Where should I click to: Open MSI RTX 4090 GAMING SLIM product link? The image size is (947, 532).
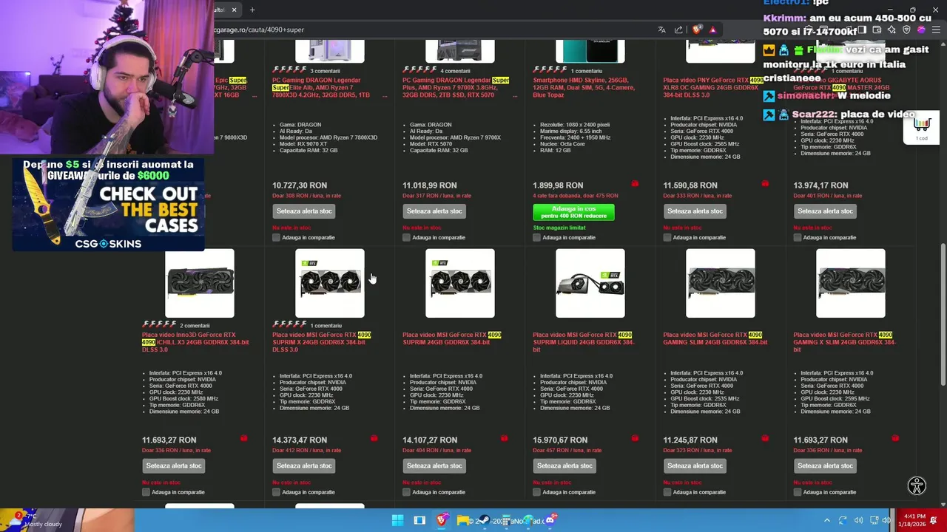715,338
